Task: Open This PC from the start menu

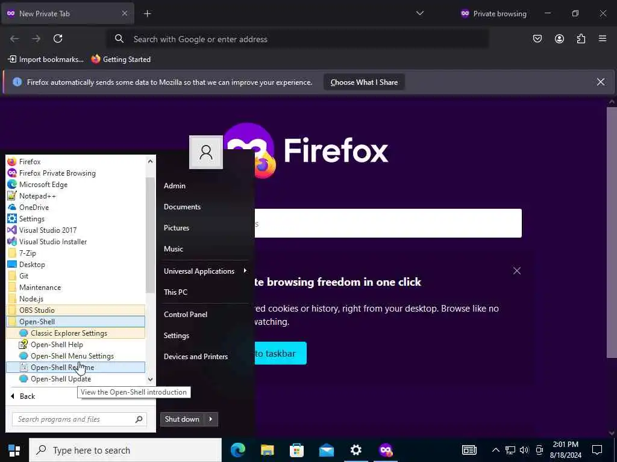Action: pos(175,292)
